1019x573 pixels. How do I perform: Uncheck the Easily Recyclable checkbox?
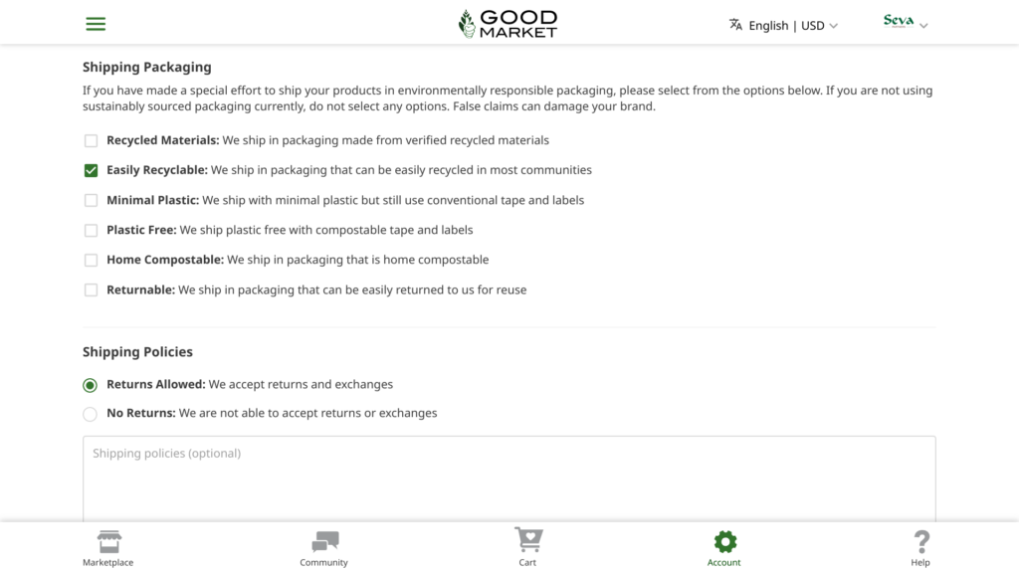click(91, 171)
